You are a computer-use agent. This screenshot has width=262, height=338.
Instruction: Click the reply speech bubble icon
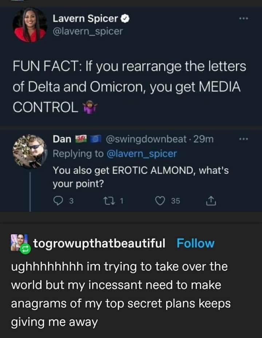point(58,201)
